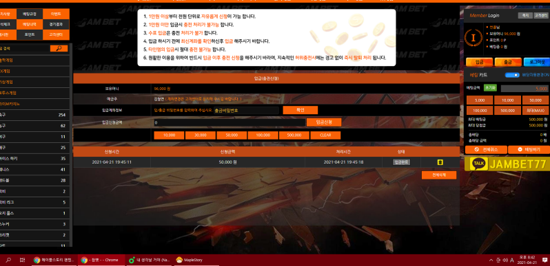Click the orange magnifier search icon

pos(59,49)
